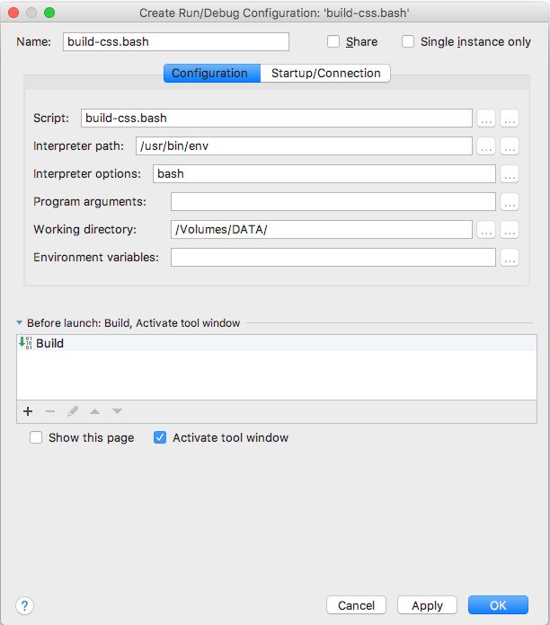Click the Interpreter options field containing bash
The height and width of the screenshot is (625, 550).
[324, 174]
